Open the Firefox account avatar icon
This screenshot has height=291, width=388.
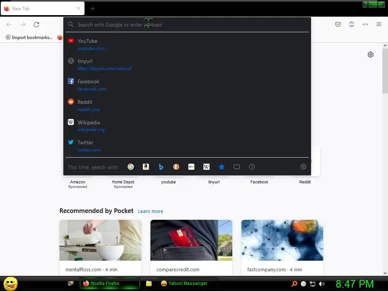[352, 24]
